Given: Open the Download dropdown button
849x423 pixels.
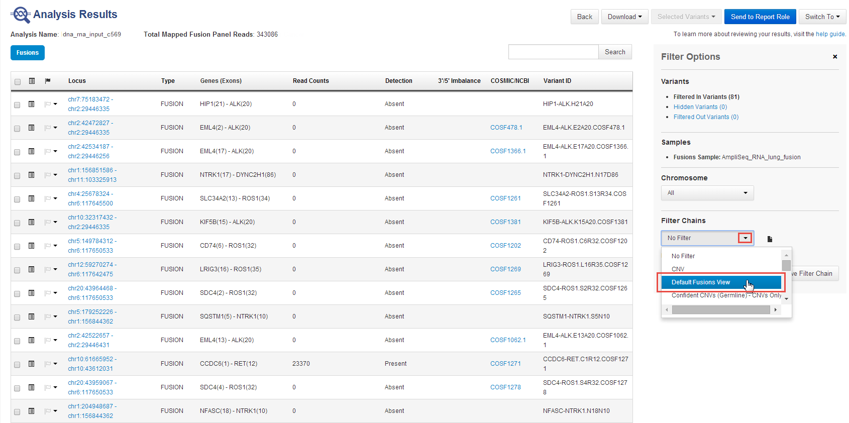Looking at the screenshot, I should [x=624, y=17].
